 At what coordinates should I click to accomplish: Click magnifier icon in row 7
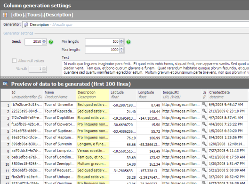click(x=204, y=144)
